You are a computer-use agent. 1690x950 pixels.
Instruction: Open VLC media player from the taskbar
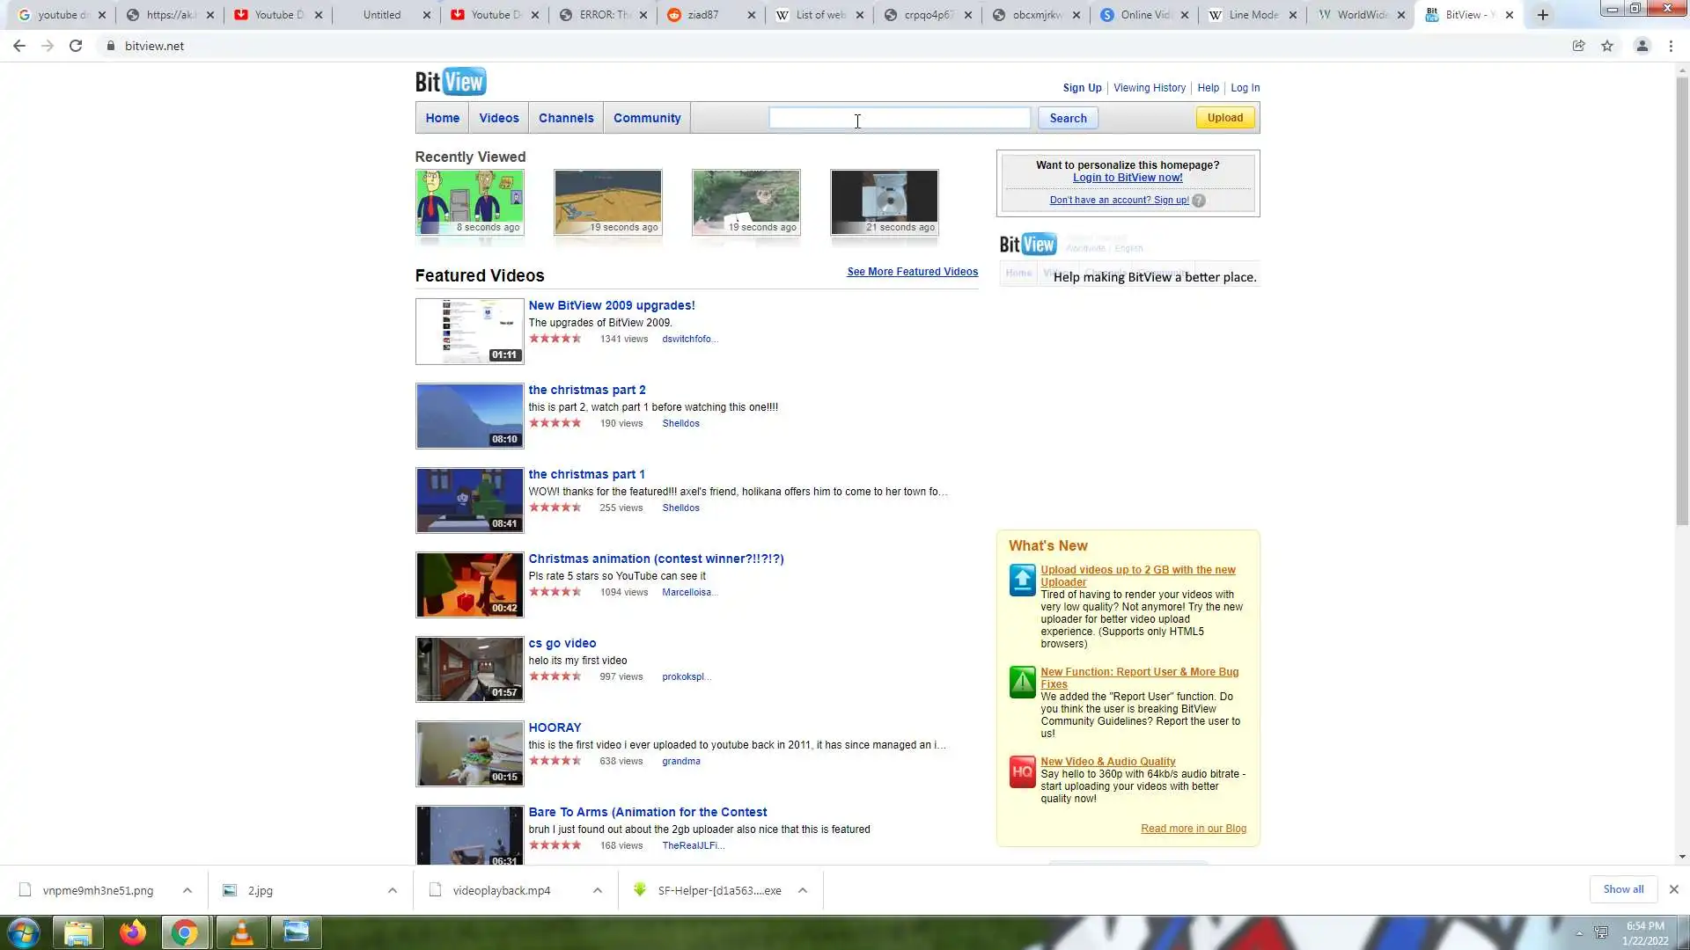(x=241, y=932)
